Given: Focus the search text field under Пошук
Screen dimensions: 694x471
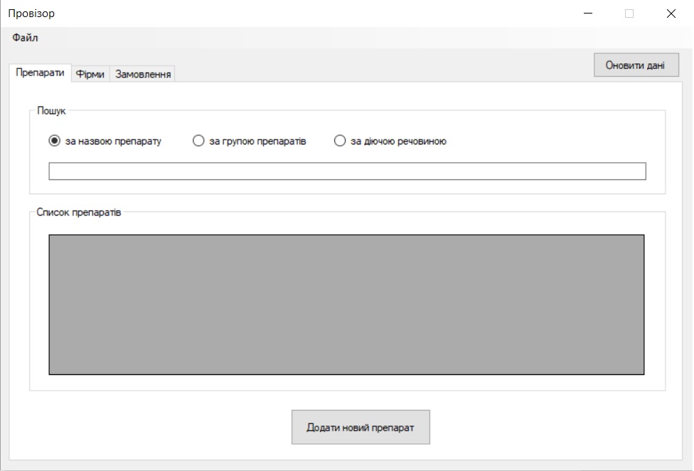Looking at the screenshot, I should pos(347,171).
